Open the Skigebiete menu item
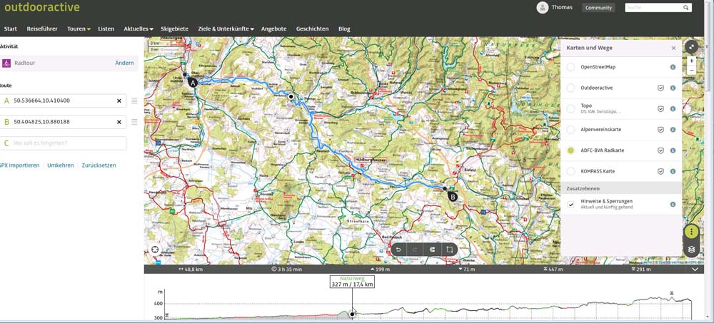 click(x=174, y=29)
